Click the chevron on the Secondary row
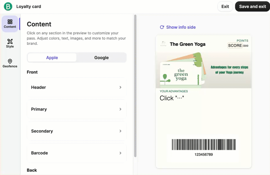The width and height of the screenshot is (270, 175). point(120,131)
